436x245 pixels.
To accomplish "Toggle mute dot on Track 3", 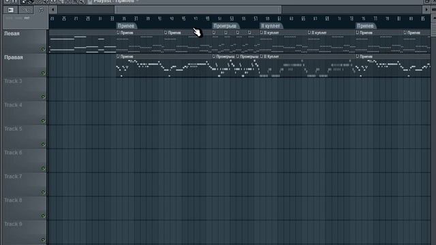I will pos(43,97).
